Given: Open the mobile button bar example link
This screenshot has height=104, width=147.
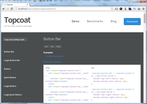Looking at the screenshot, I should coord(55,56).
